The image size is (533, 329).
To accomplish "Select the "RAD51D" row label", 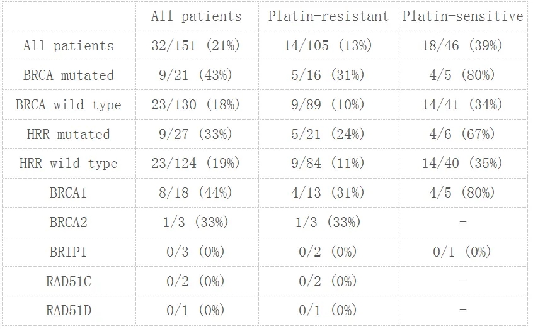I will coord(69,311).
